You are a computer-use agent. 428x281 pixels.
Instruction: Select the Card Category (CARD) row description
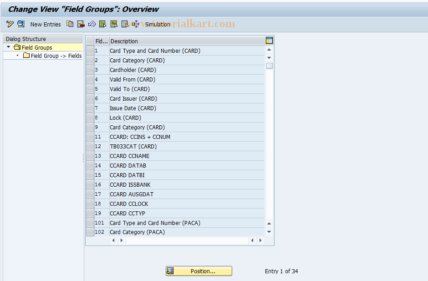[137, 60]
